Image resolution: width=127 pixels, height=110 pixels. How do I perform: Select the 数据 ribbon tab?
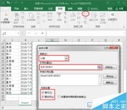[60, 9]
